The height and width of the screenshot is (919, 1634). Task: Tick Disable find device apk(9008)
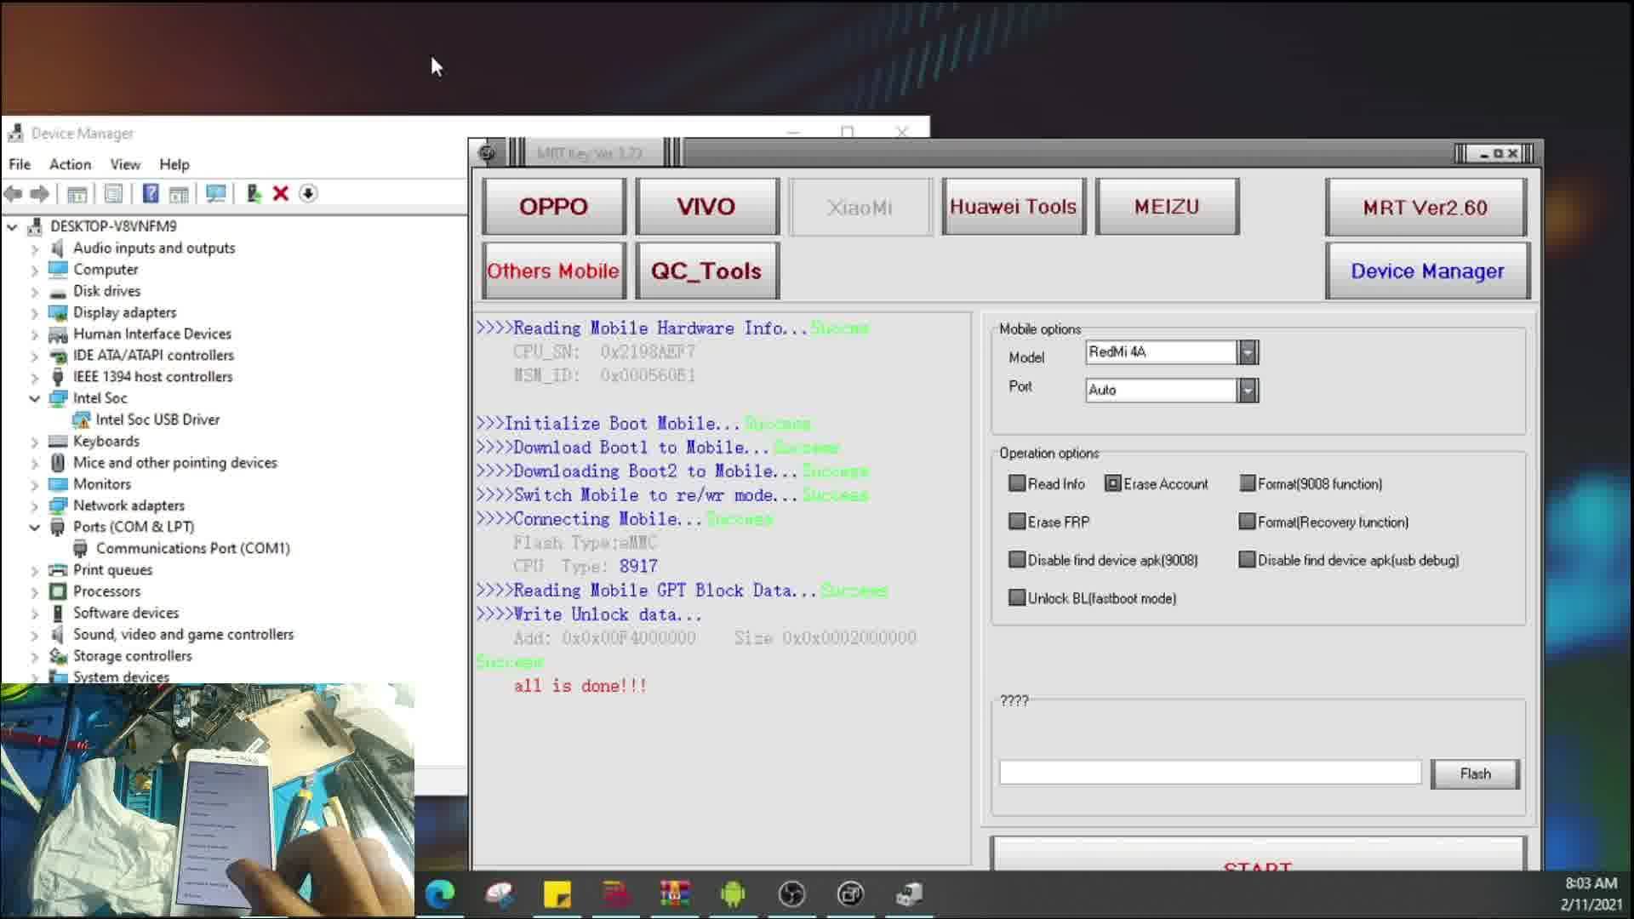pyautogui.click(x=1017, y=560)
